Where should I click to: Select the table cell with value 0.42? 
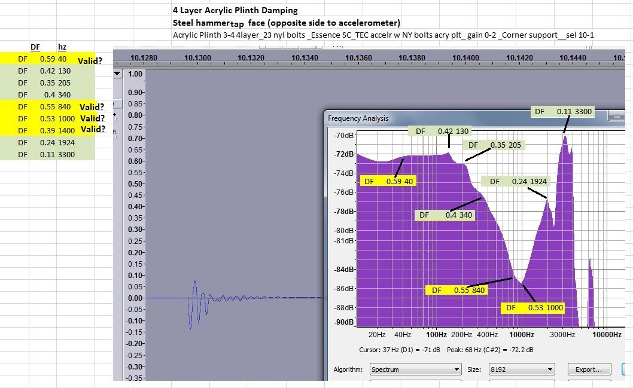(47, 71)
